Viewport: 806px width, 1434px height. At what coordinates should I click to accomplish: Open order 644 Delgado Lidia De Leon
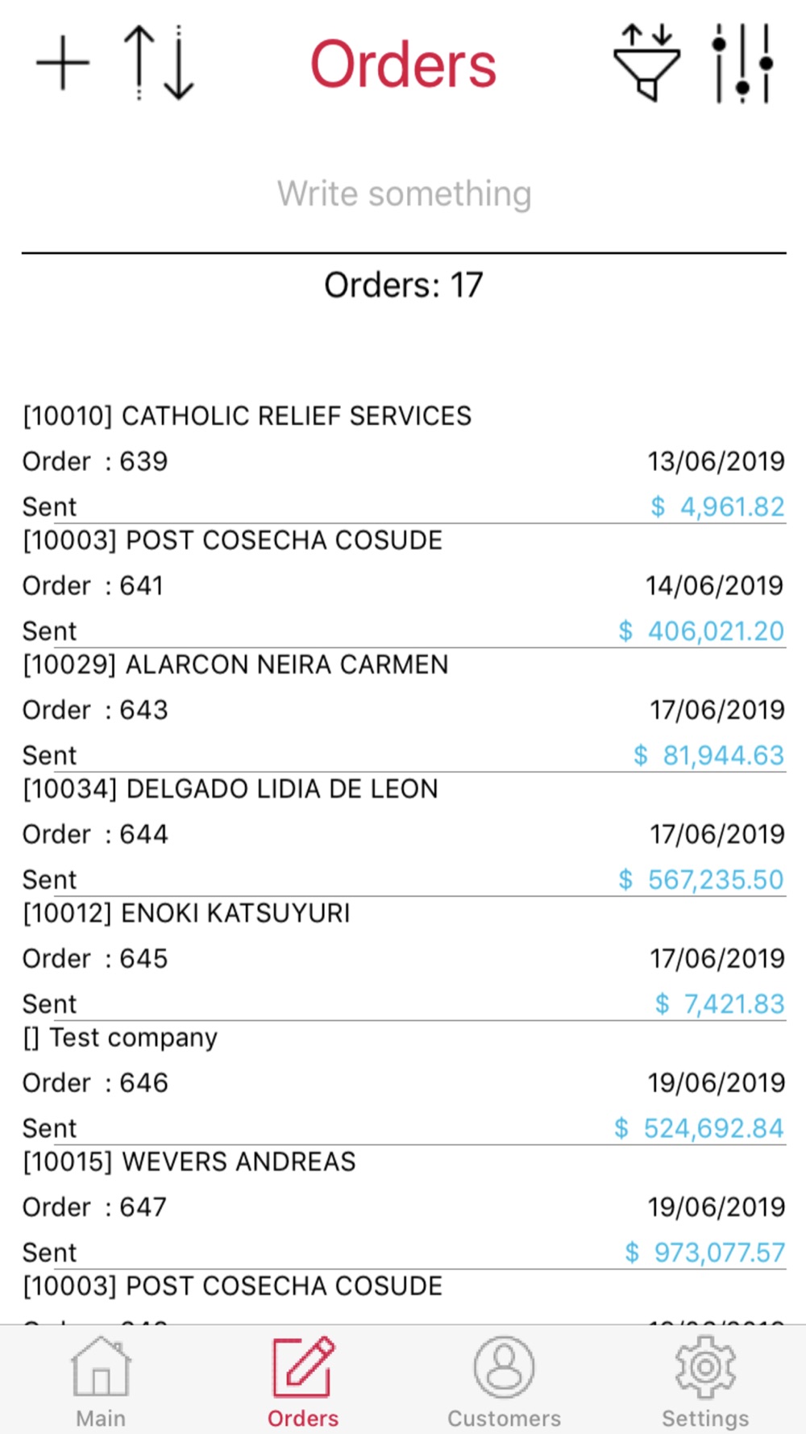(404, 834)
